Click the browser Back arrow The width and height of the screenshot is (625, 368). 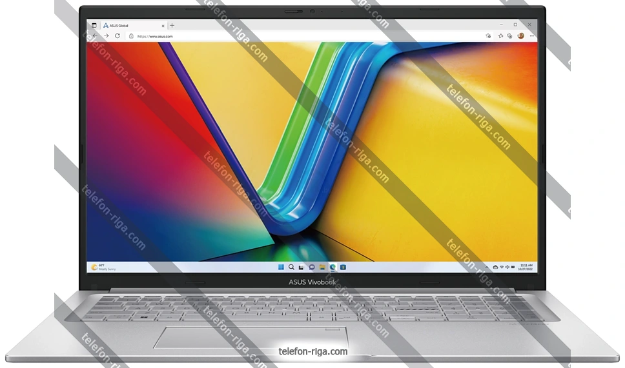tap(95, 36)
